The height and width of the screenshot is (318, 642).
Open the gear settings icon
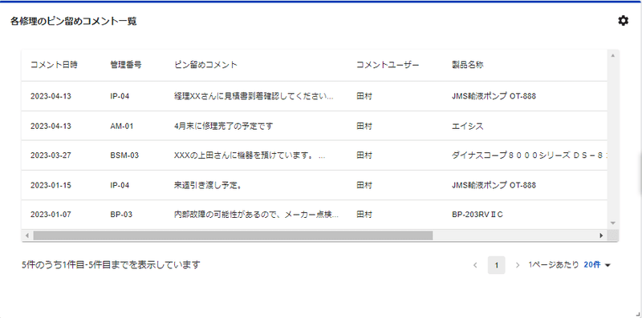(x=623, y=21)
